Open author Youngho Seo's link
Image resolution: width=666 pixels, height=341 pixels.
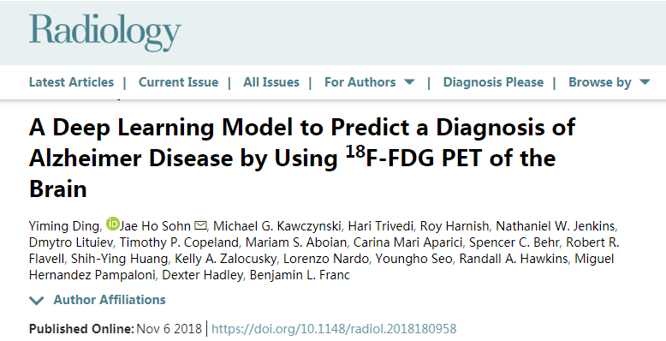click(x=413, y=259)
